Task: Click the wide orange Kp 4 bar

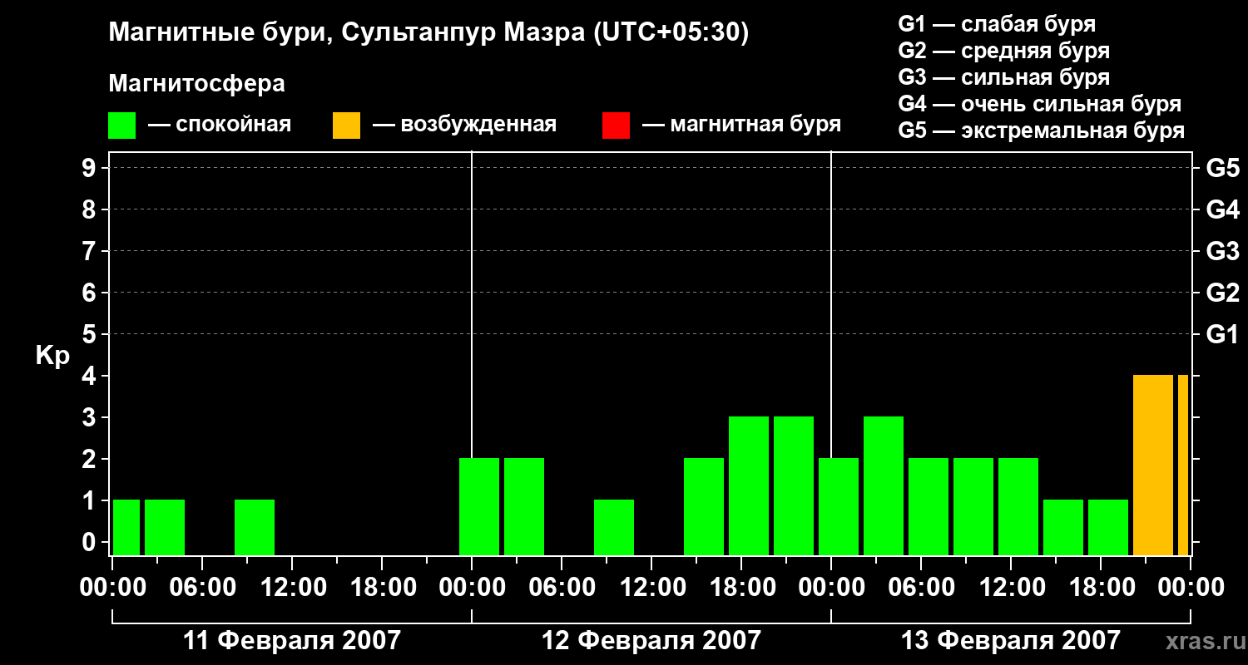Action: tap(1153, 465)
